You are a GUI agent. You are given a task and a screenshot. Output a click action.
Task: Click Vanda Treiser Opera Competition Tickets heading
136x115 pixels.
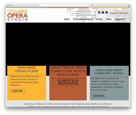(x=68, y=71)
